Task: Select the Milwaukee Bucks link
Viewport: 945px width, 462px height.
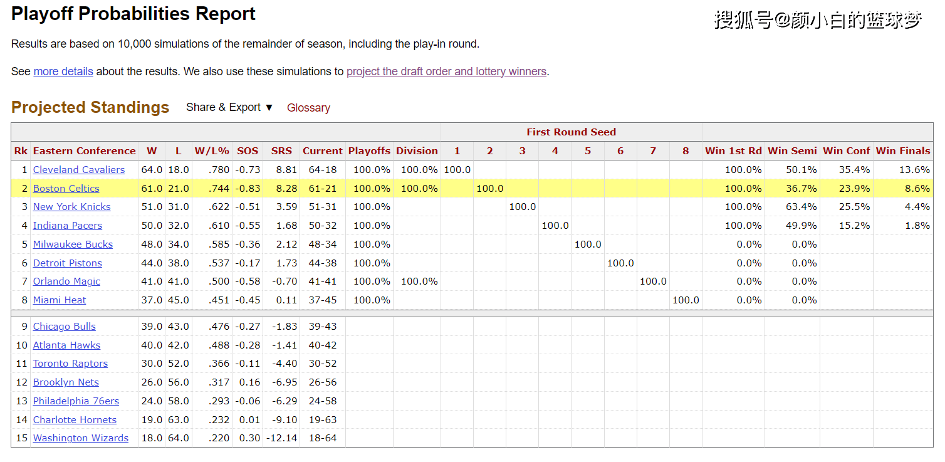Action: coord(73,244)
